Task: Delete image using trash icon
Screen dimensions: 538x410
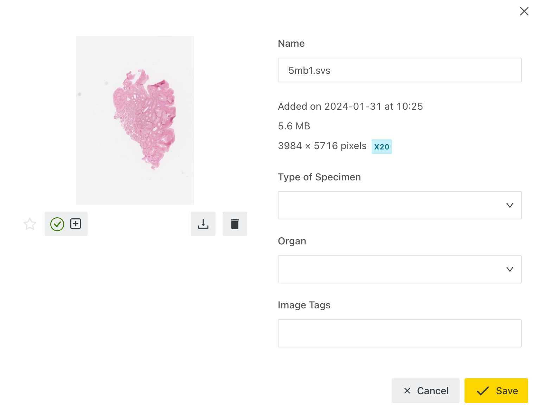Action: pyautogui.click(x=235, y=224)
